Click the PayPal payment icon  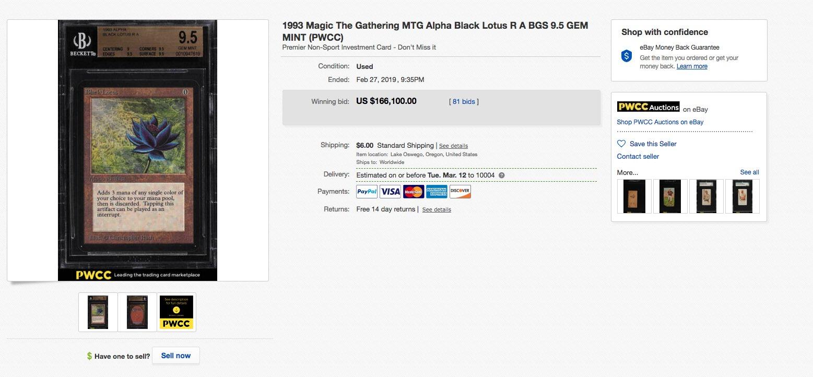point(367,192)
